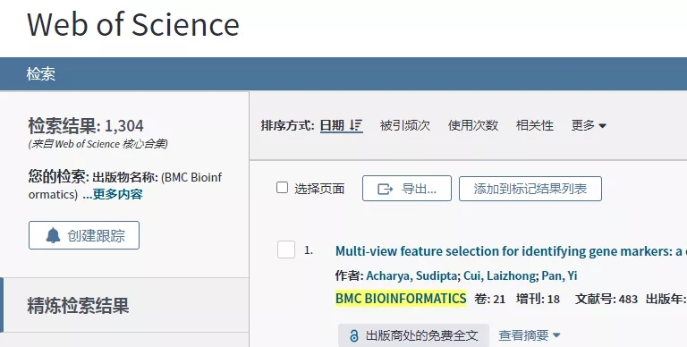This screenshot has width=687, height=347.
Task: Select the checkbox for result 1
Action: [286, 250]
